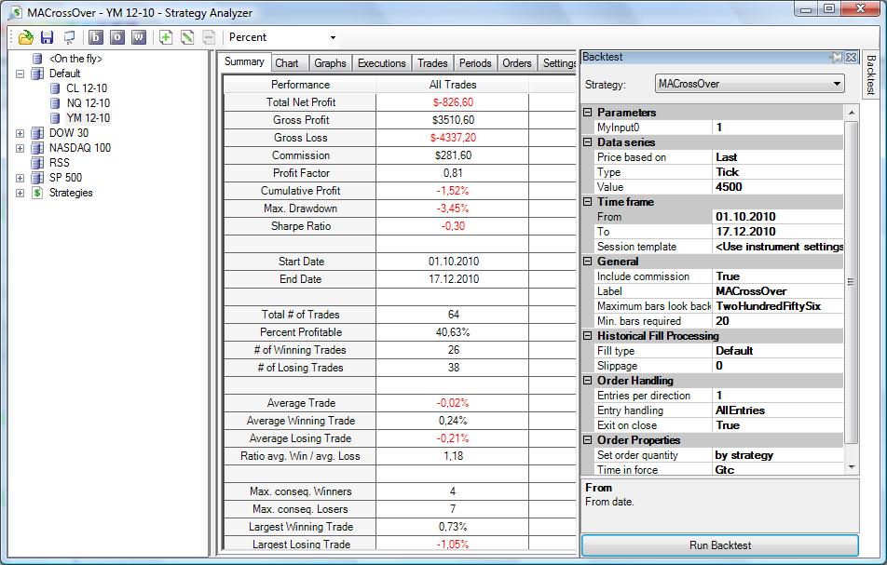Select the NASDAQ 100 list
This screenshot has height=565, width=887.
(80, 147)
